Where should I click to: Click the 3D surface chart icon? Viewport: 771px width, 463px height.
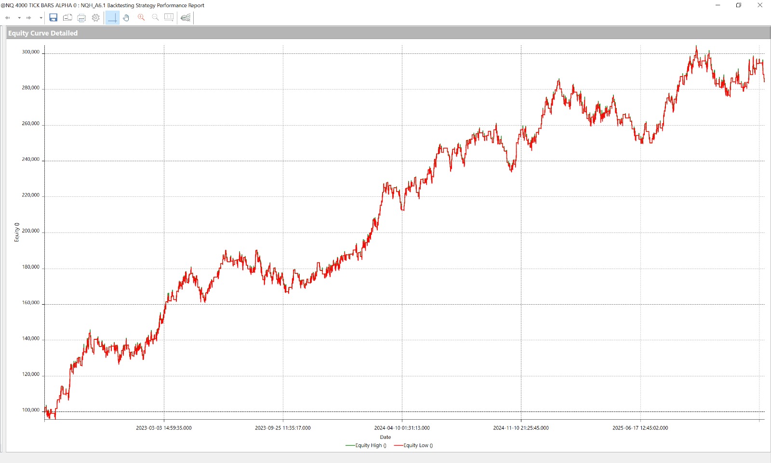point(186,18)
